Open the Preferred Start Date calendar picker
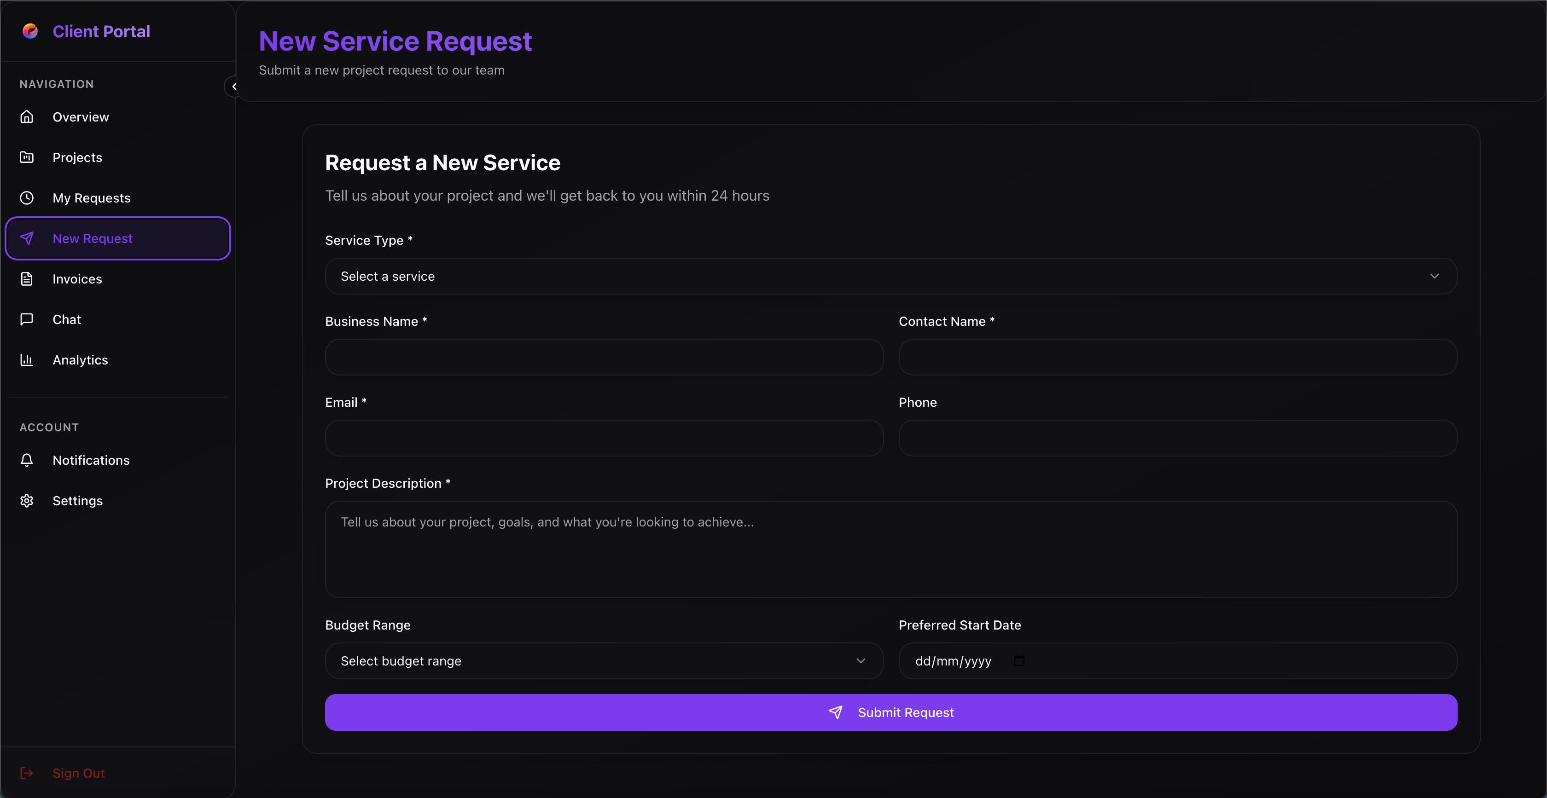Viewport: 1547px width, 798px height. coord(1019,660)
